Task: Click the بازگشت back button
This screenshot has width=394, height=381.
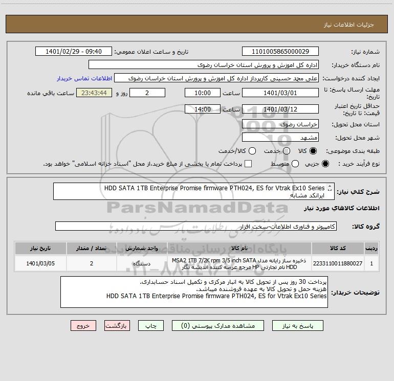Action: click(117, 325)
